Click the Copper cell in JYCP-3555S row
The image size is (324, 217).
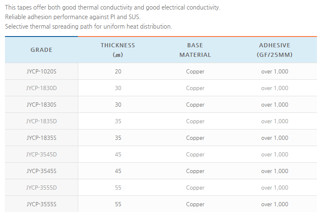pyautogui.click(x=195, y=204)
